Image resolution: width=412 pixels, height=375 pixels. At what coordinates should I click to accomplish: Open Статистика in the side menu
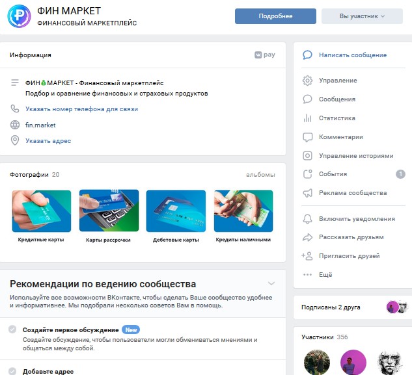[x=337, y=118]
